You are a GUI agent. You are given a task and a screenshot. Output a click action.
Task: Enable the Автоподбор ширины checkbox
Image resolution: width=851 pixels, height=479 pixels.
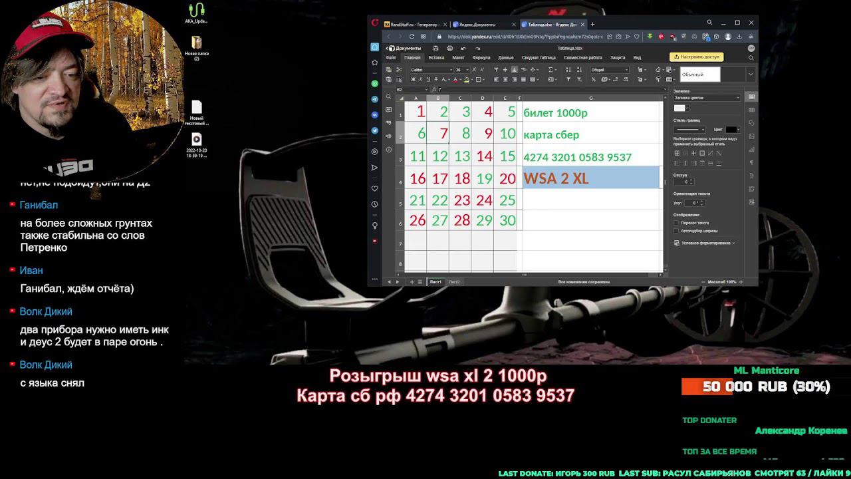point(676,231)
